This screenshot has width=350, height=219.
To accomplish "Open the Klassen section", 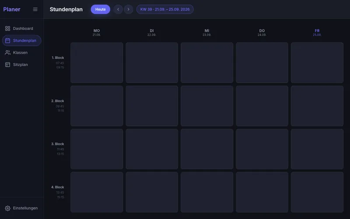I will point(21,53).
